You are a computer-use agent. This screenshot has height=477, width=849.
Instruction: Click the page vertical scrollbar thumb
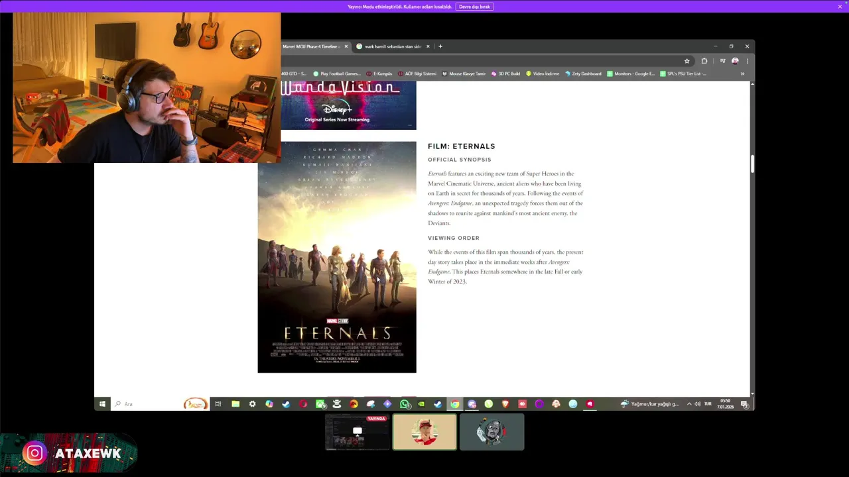752,164
